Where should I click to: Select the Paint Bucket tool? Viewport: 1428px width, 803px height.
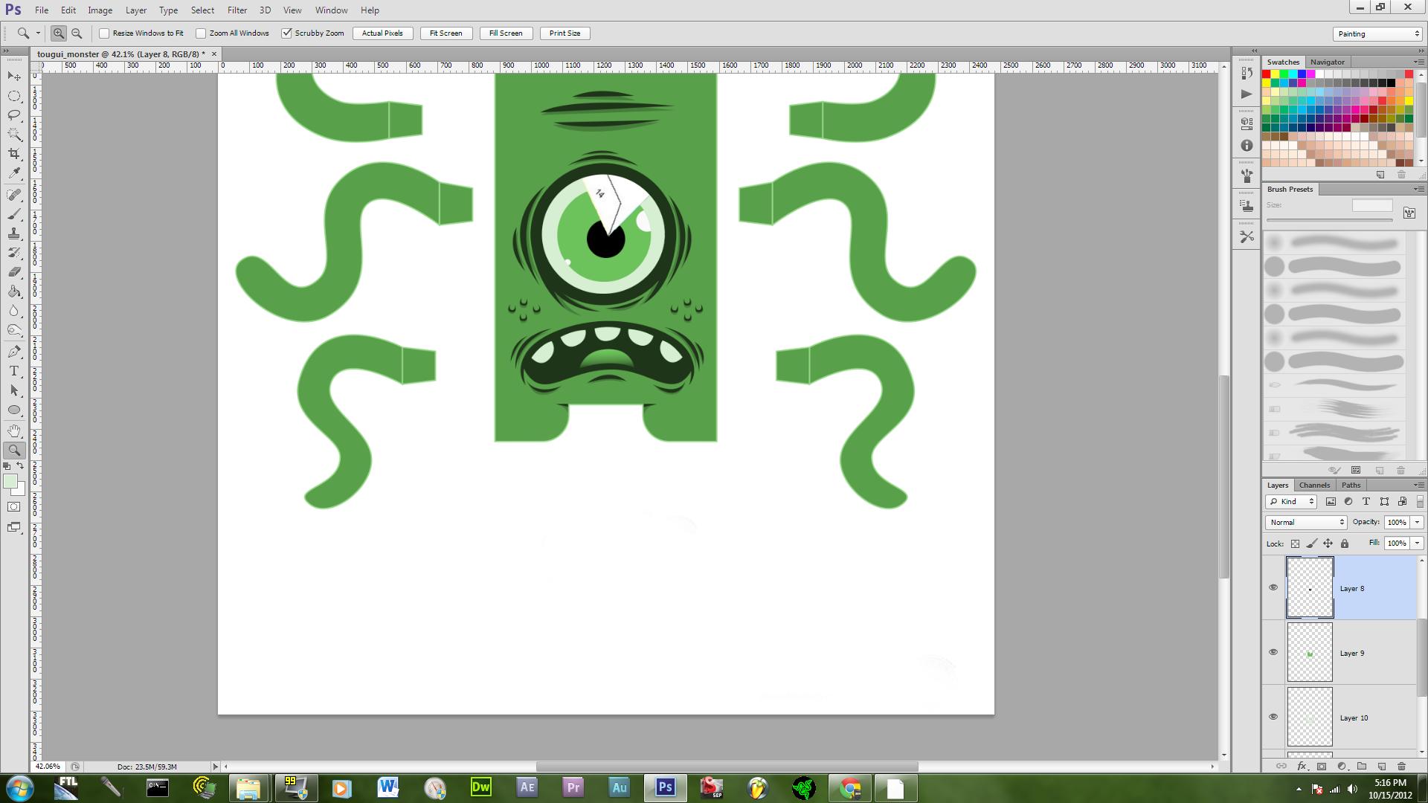click(x=14, y=291)
